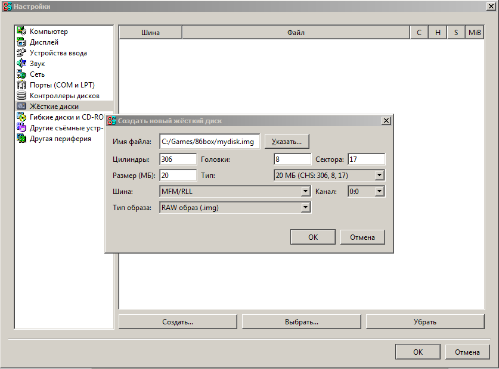Image resolution: width=499 pixels, height=369 pixels.
Task: Click the Другая периферия icon
Action: coord(21,139)
